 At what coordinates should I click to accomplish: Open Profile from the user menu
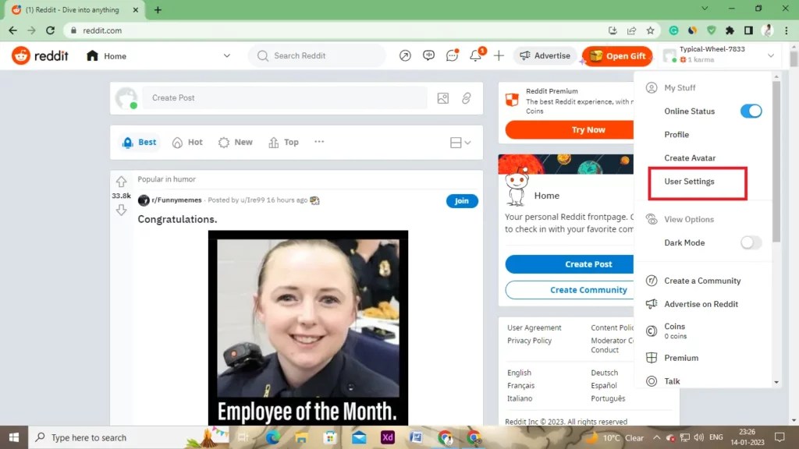[676, 134]
